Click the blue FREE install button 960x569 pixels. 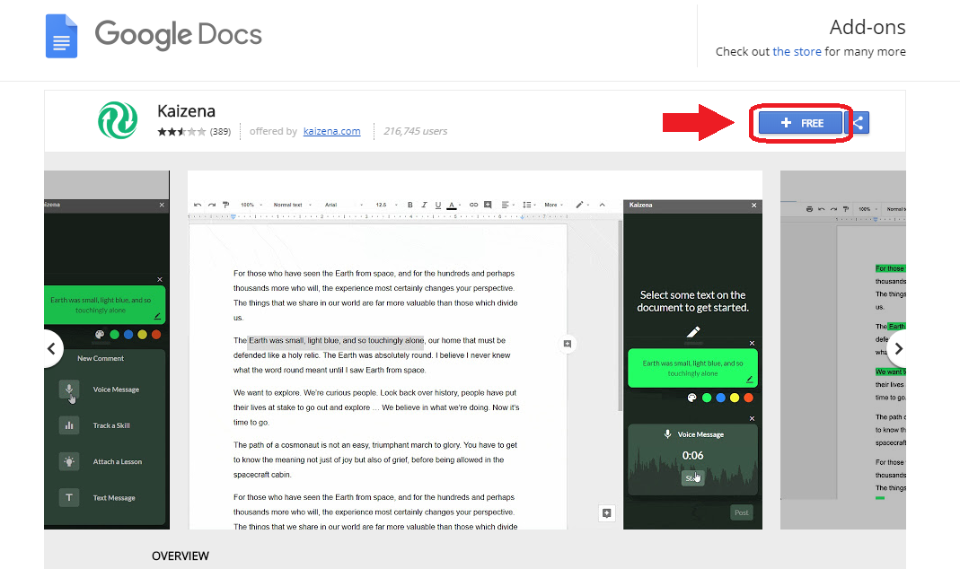tap(800, 123)
